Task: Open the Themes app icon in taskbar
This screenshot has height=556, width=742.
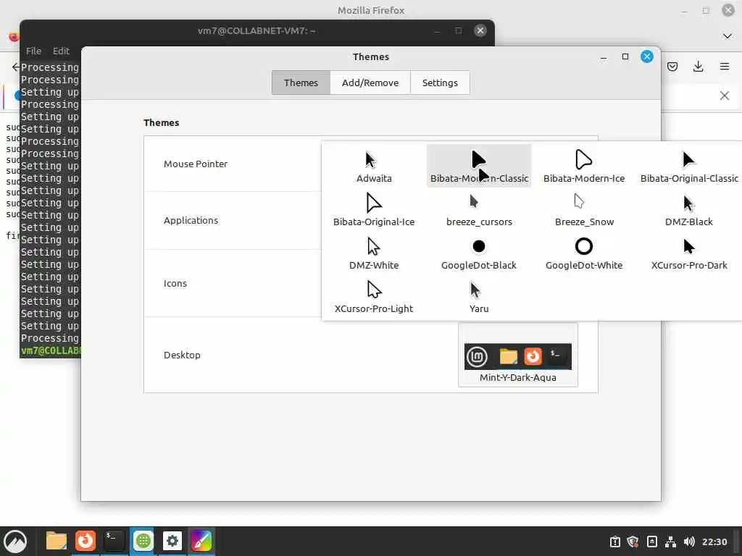Action: coord(201,541)
